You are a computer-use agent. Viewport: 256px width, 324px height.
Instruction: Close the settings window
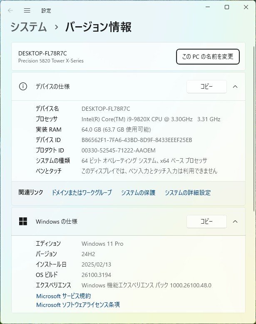[x=246, y=7]
